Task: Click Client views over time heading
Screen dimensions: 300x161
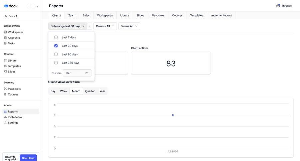Action: click(64, 82)
